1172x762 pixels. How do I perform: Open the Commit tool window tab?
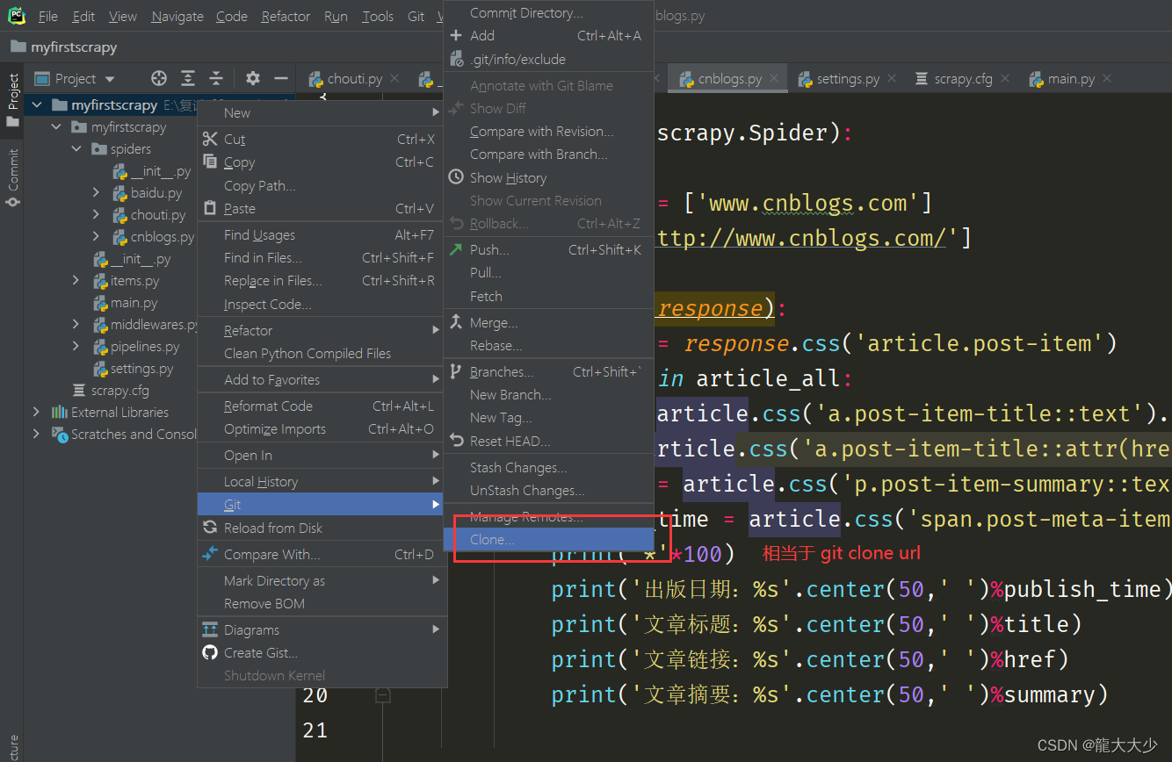pos(12,178)
